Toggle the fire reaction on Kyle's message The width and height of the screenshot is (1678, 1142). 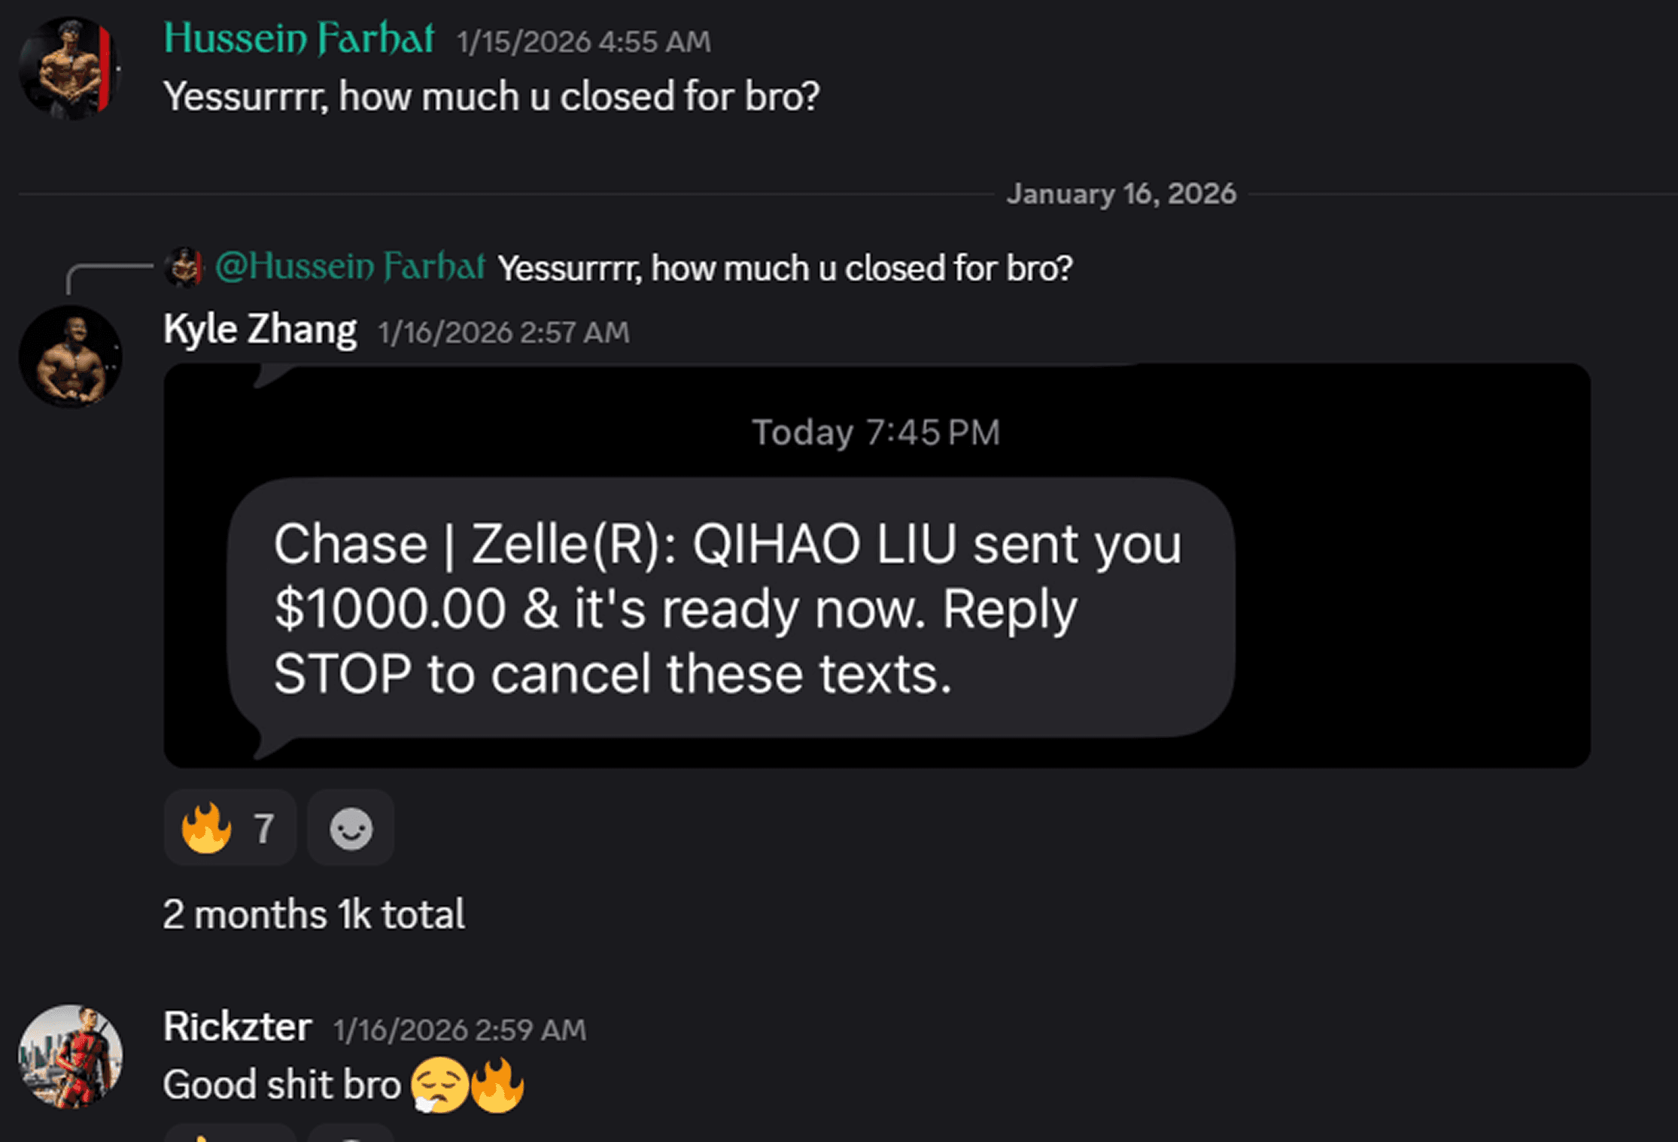(230, 828)
